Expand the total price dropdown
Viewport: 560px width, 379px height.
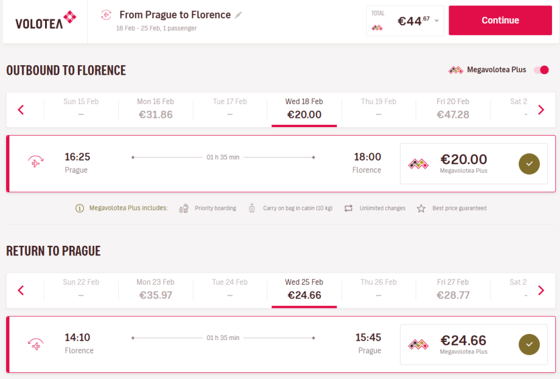(x=436, y=21)
